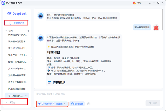Click the sun icon before 西安3天2夜

click(49, 47)
